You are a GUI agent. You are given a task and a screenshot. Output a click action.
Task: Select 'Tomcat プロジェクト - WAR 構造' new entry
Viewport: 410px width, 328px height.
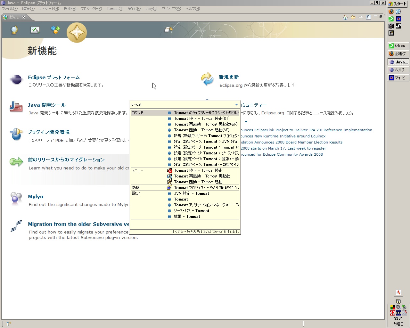click(x=203, y=188)
